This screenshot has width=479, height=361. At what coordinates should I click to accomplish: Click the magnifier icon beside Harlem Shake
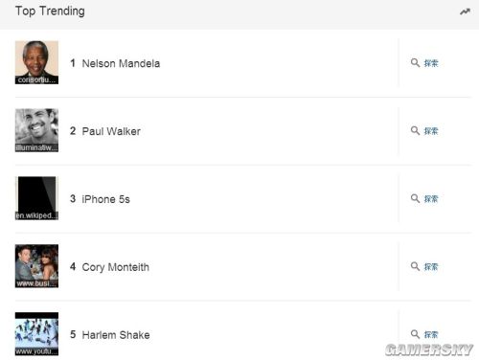coord(415,334)
